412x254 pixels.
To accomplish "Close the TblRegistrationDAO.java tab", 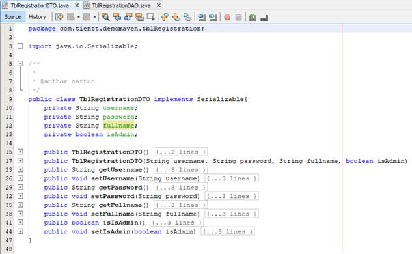I will [159, 5].
